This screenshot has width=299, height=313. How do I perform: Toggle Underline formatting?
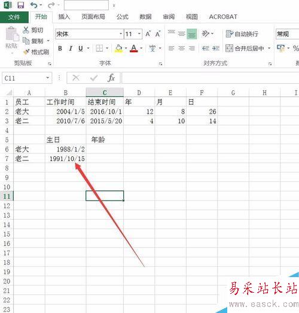pos(81,48)
